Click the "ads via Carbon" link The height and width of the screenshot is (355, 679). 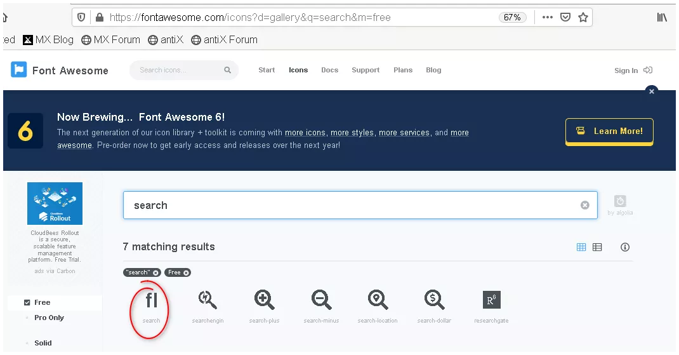click(x=55, y=271)
